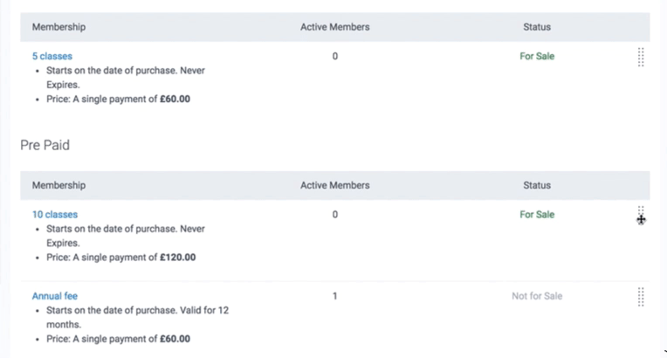Click Membership column header in Pre Paid table
Viewport: 667px width, 358px height.
point(58,185)
